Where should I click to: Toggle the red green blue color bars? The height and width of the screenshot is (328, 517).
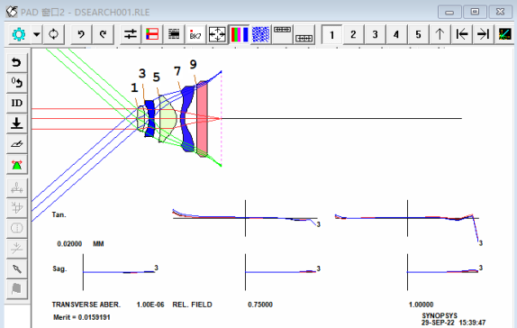point(239,34)
